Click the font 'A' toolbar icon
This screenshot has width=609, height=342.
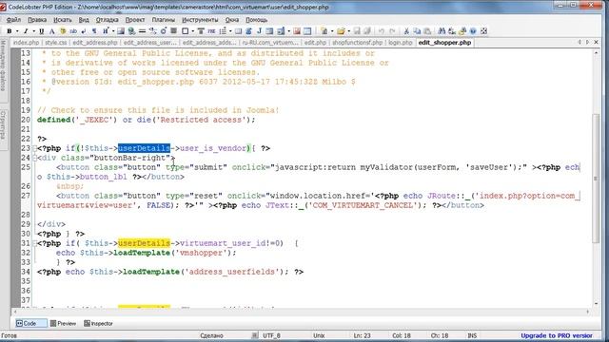[51, 31]
